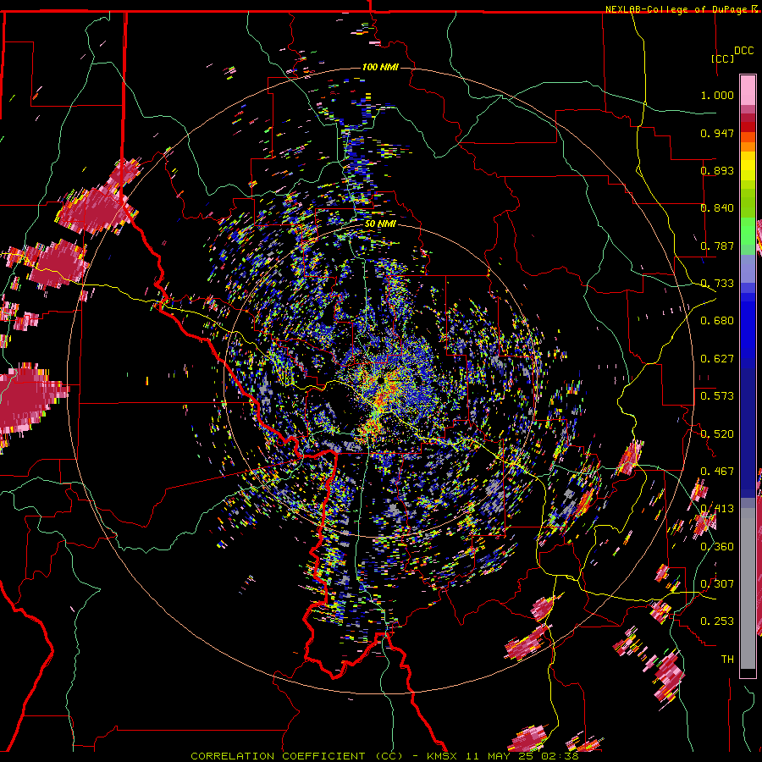Screen dimensions: 762x762
Task: Pick the gray segment of the color bar
Action: click(x=748, y=588)
